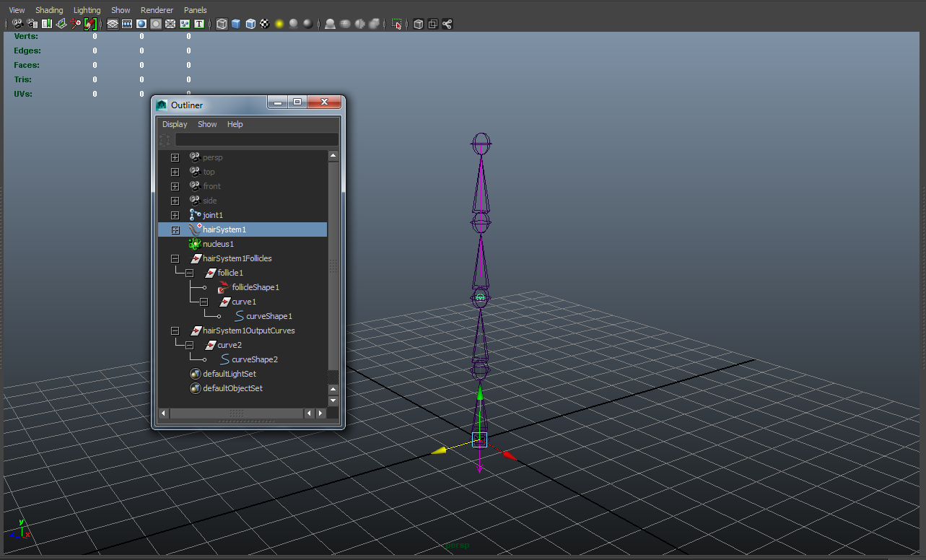926x560 pixels.
Task: Toggle the shadows display icon
Action: point(294,24)
